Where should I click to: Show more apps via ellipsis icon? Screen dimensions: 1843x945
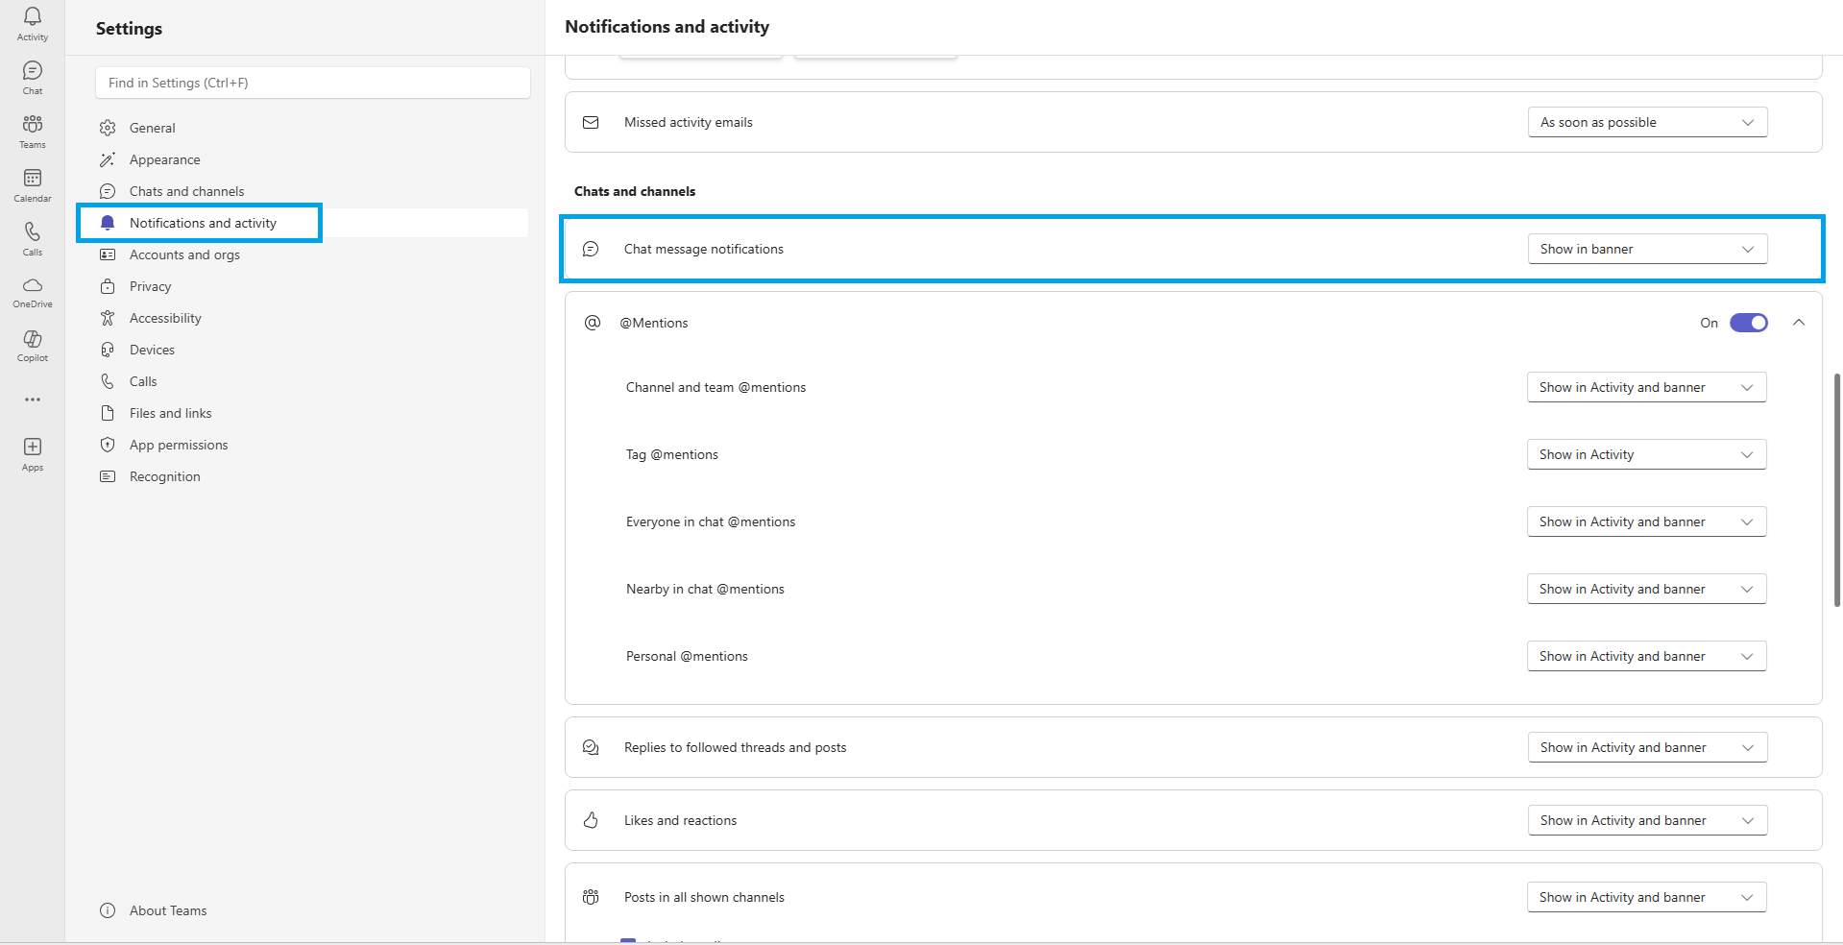33,400
